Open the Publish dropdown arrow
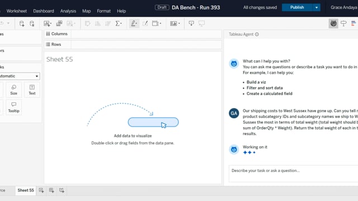Screen dimensions: 358x201 point(317,7)
